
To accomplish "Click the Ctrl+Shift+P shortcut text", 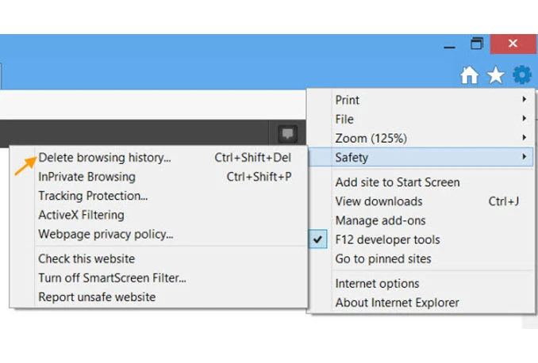I will pos(259,177).
